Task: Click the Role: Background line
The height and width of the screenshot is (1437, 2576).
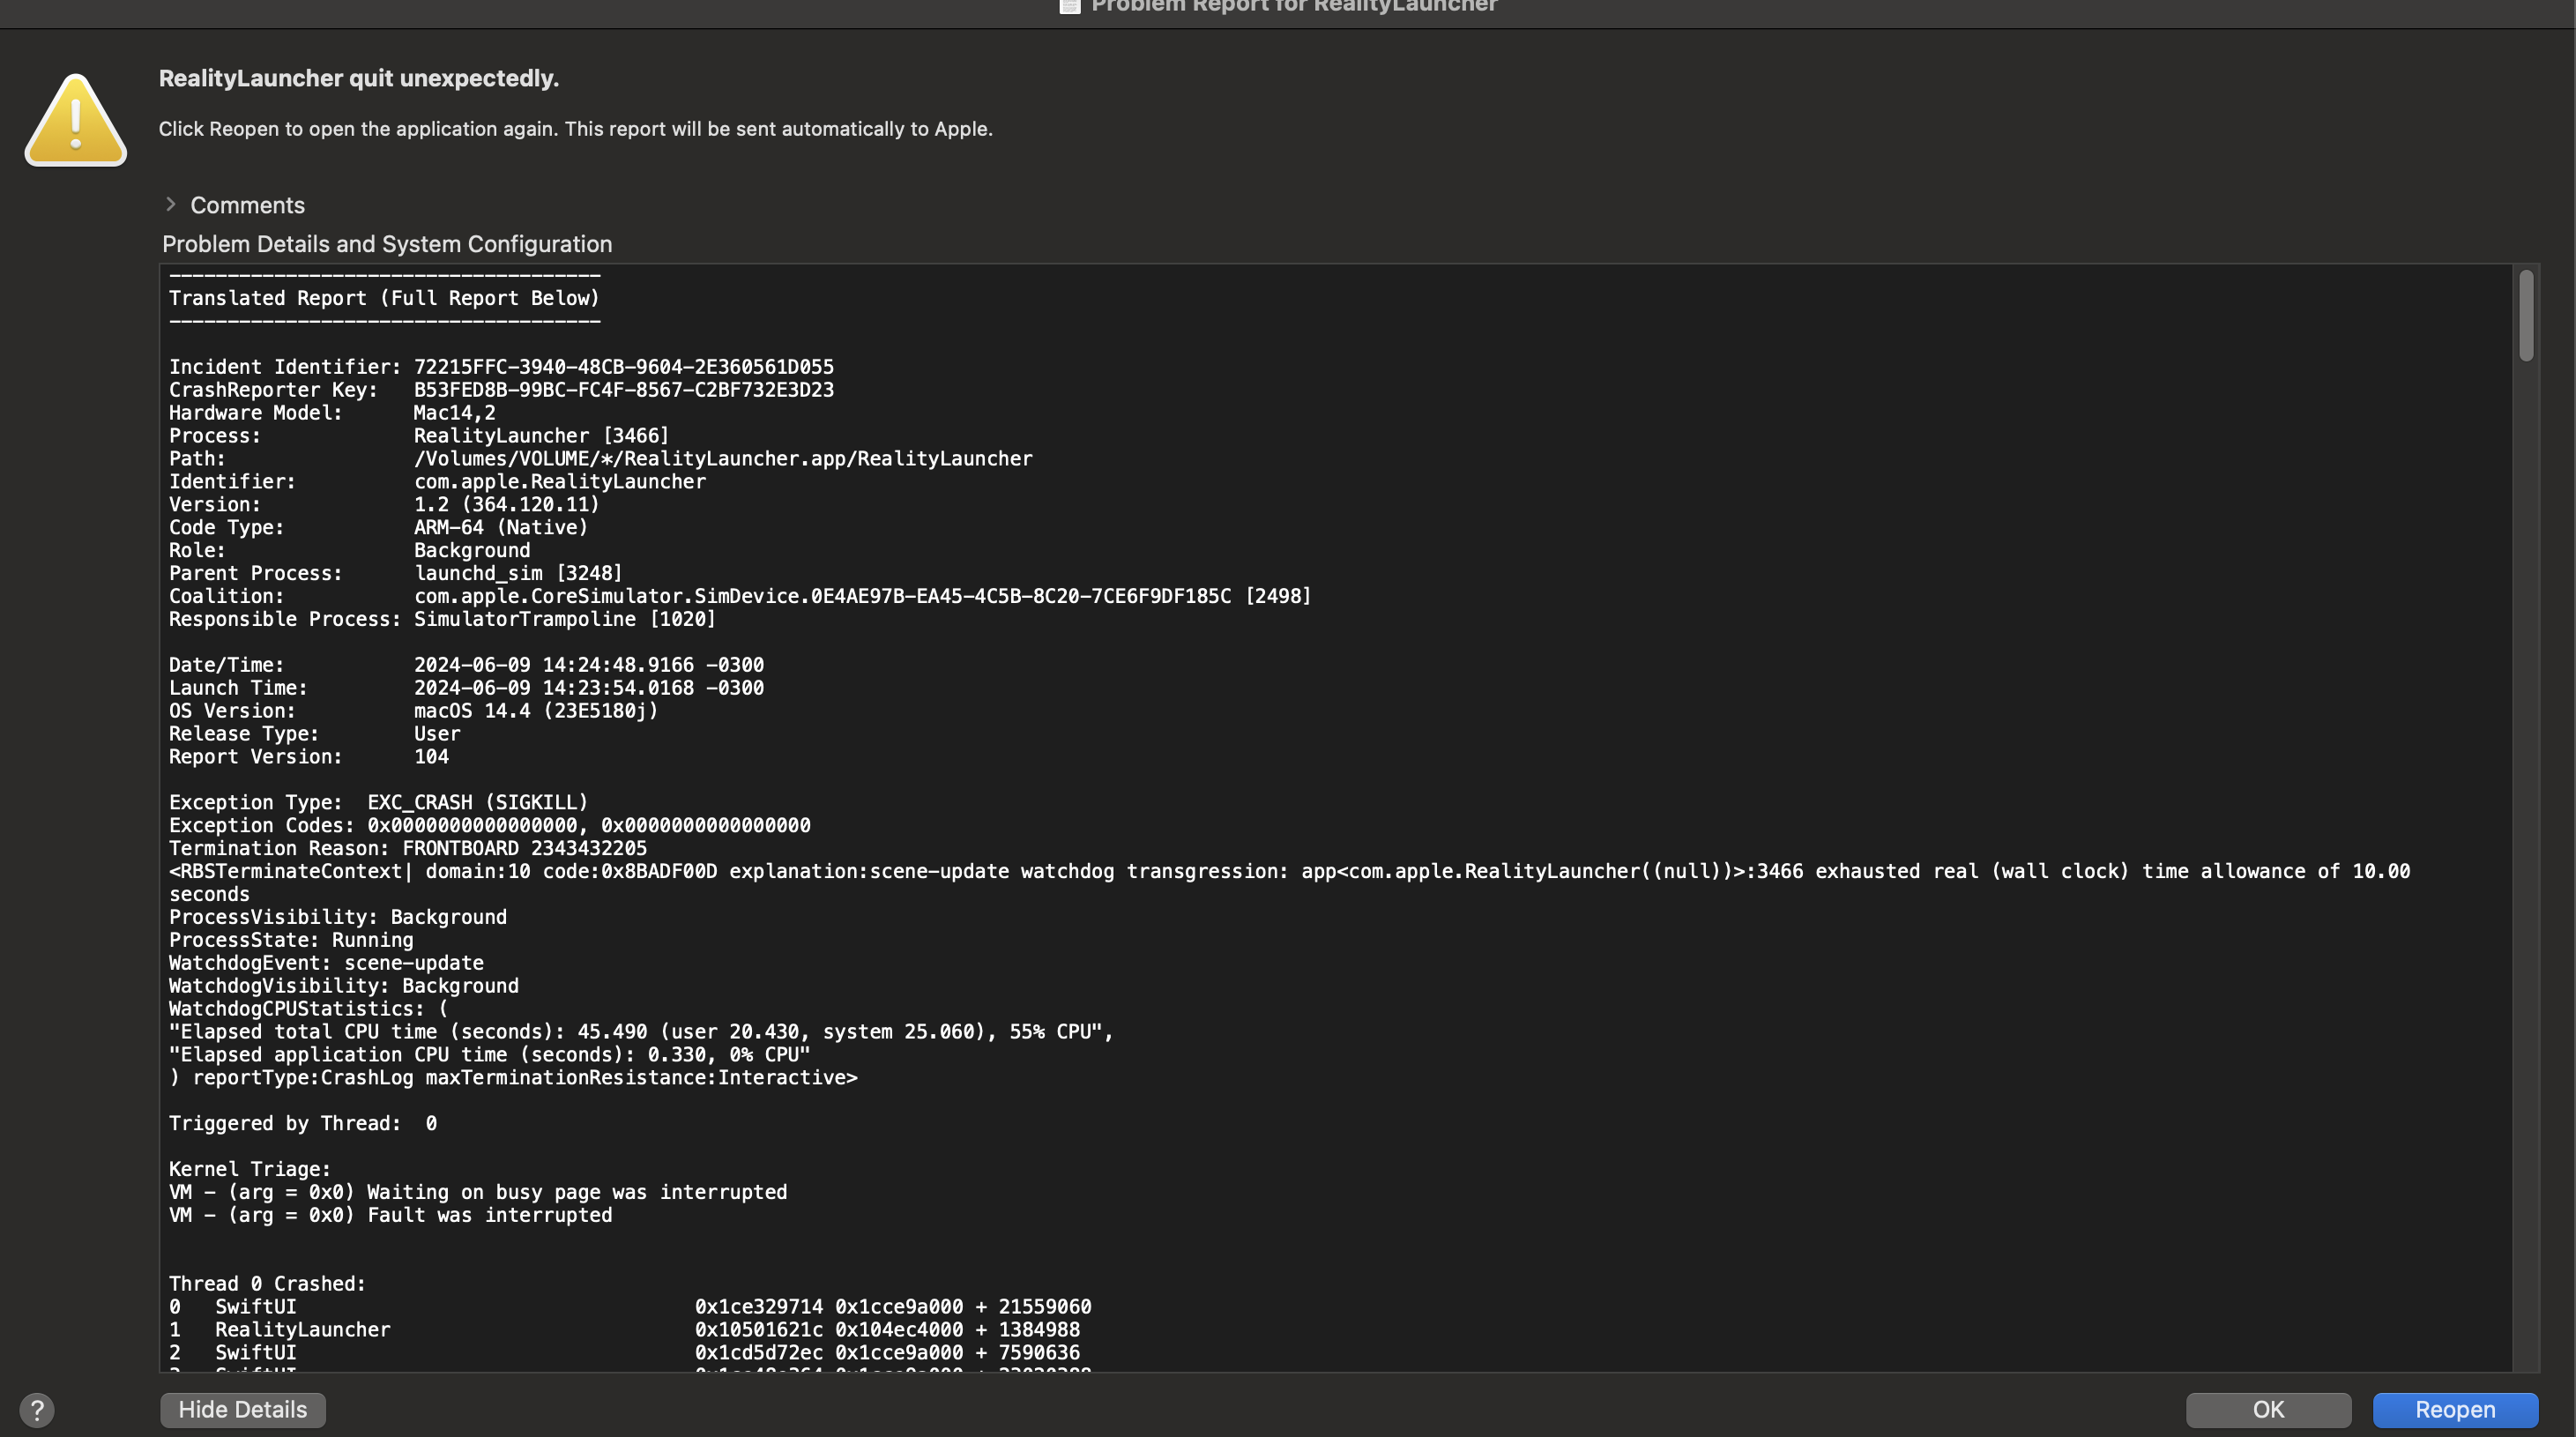Action: tap(349, 551)
